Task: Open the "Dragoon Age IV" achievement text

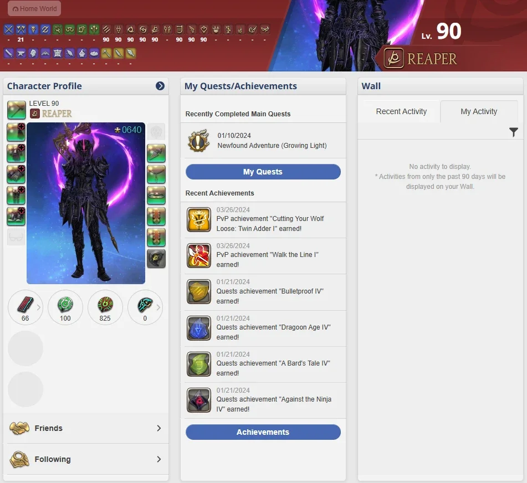Action: pos(273,332)
